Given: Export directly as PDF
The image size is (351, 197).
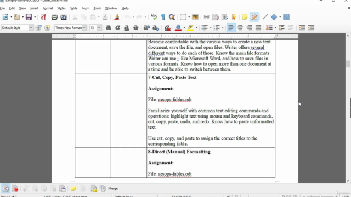Looking at the screenshot, I should tap(43, 17).
